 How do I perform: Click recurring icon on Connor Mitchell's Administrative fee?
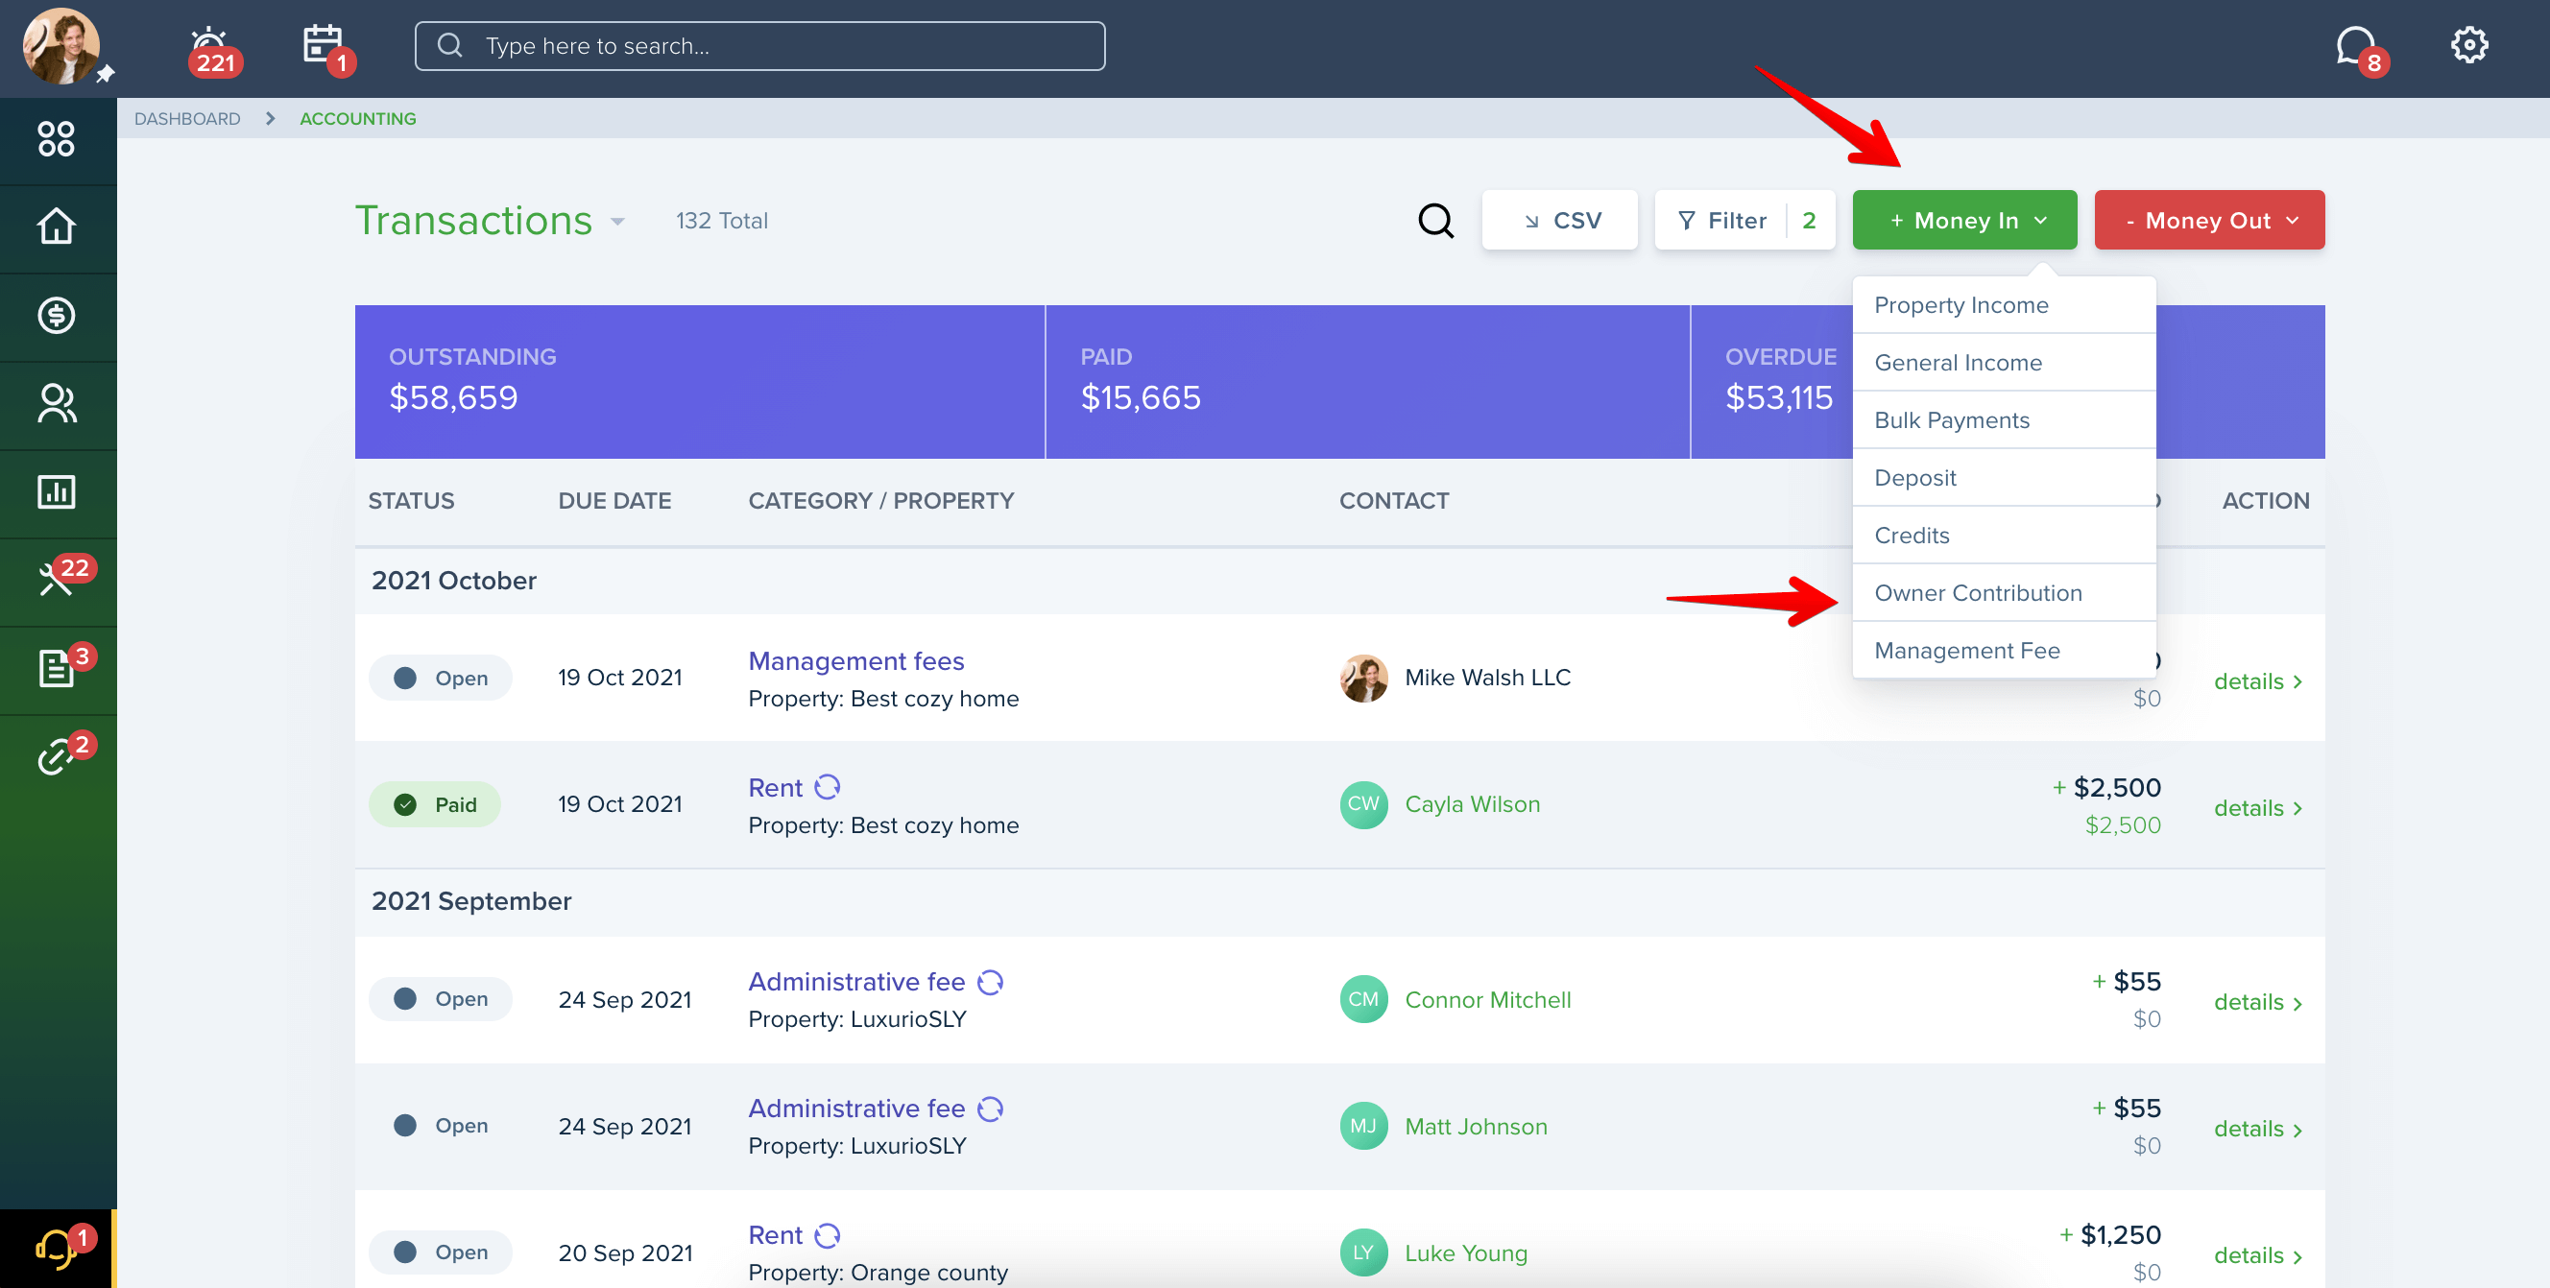click(x=990, y=981)
